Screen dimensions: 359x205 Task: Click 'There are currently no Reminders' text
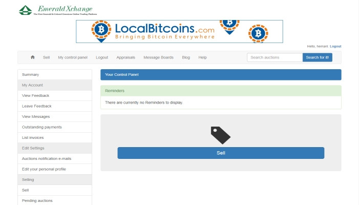pos(144,102)
